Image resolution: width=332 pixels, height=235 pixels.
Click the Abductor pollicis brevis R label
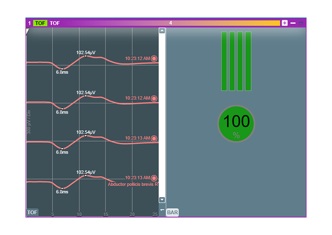tap(133, 184)
